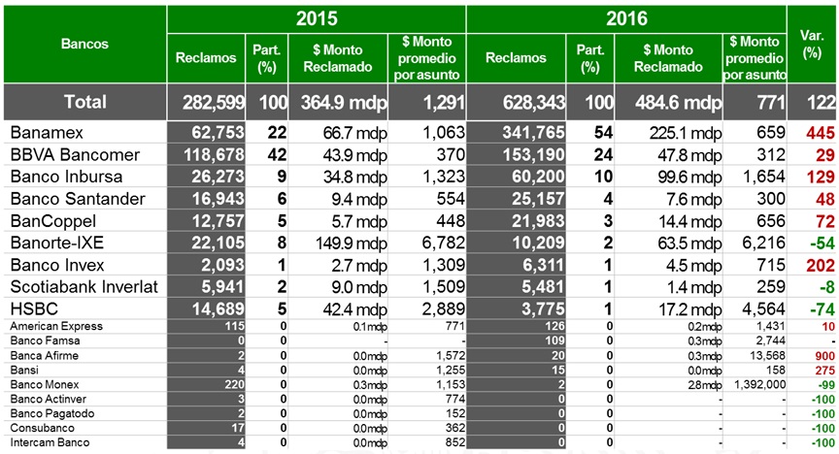Click Consubanco 2015 claims 17
Image resolution: width=839 pixels, height=454 pixels.
238,428
